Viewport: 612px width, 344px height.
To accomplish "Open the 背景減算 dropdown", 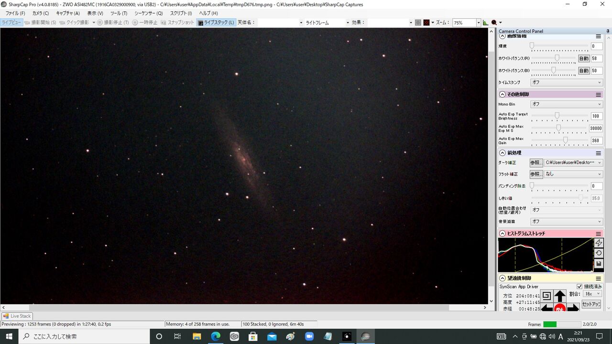I will click(x=567, y=222).
